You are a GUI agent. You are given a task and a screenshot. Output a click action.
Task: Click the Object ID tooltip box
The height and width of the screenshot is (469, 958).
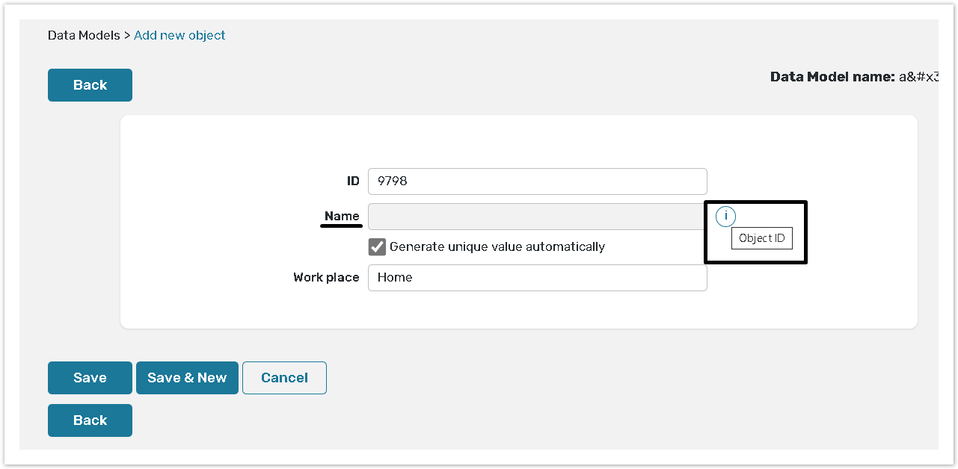(761, 239)
